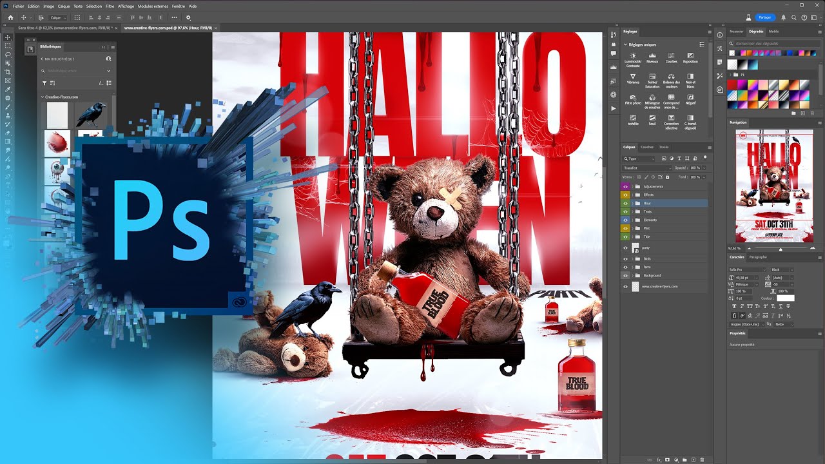Select the Clone Stamp tool

(x=8, y=115)
